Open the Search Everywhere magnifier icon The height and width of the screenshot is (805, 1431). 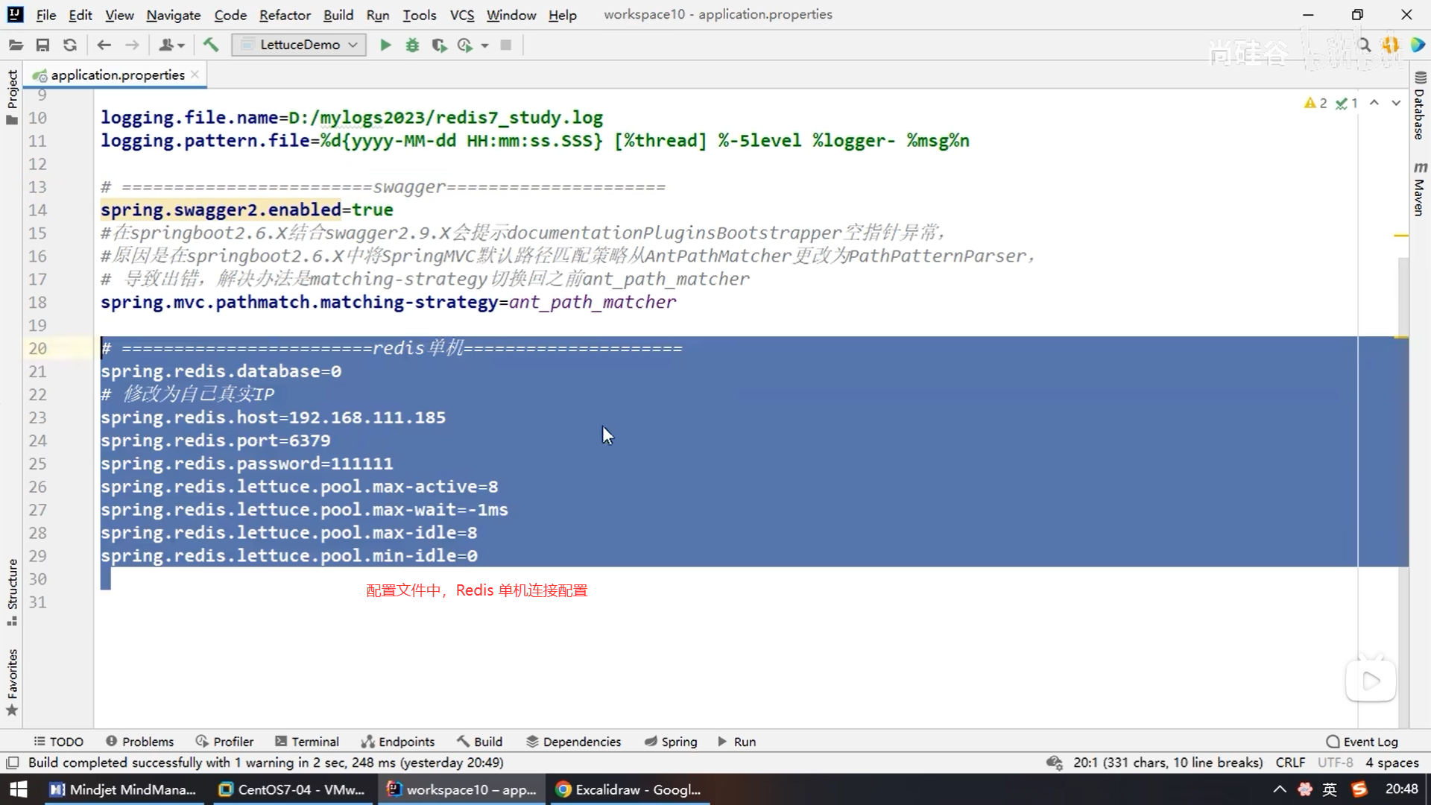tap(1365, 45)
